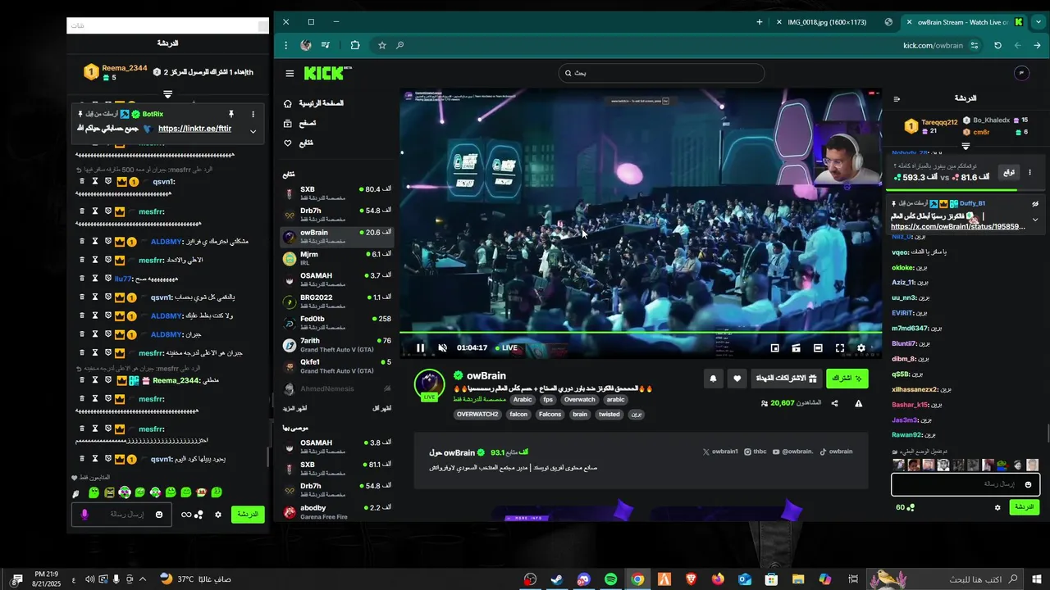The height and width of the screenshot is (590, 1050).
Task: Expand leaderboard chevron in Kick chat
Action: [966, 147]
